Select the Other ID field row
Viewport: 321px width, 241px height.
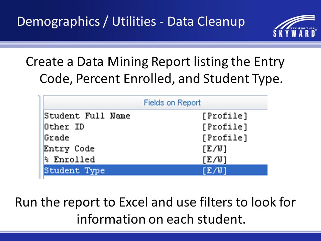(x=155, y=127)
